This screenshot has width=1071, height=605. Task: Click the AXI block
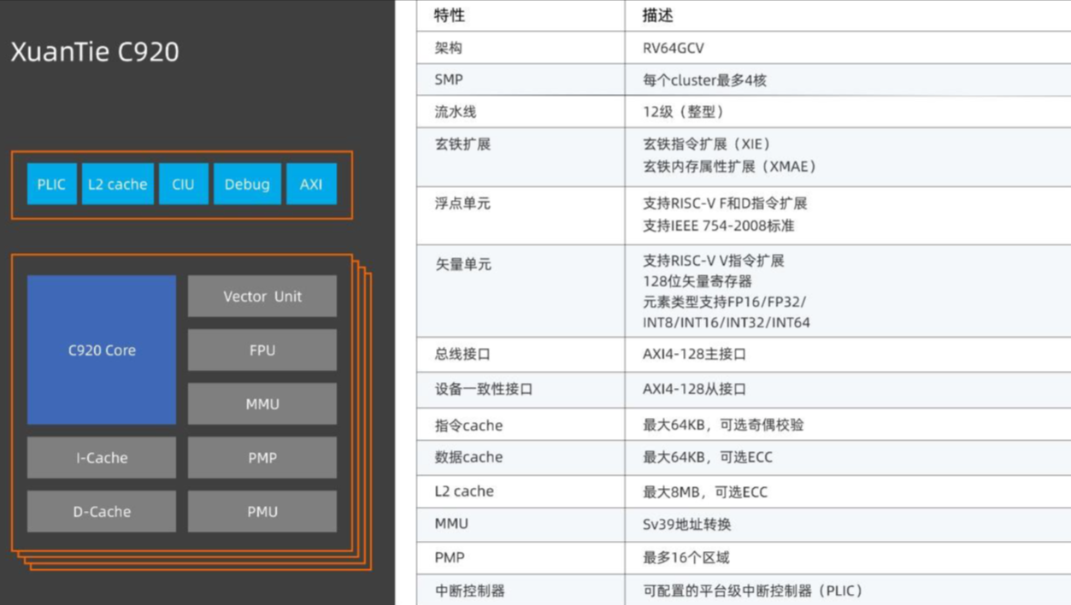pos(311,184)
